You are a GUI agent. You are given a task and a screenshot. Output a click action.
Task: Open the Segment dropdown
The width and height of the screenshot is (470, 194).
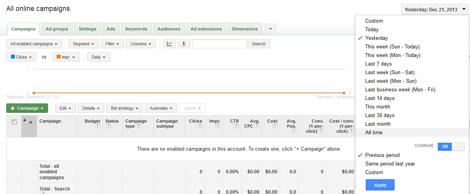(83, 44)
